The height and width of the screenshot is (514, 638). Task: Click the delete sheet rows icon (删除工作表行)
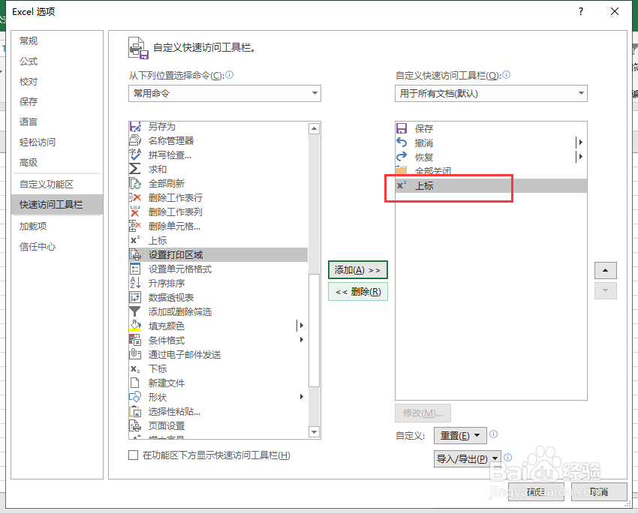pos(135,197)
